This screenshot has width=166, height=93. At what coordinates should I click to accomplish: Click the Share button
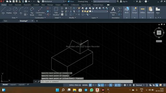tap(71, 1)
